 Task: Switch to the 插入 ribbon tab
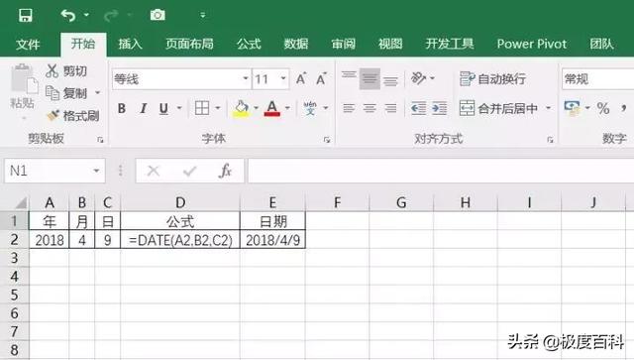[130, 44]
